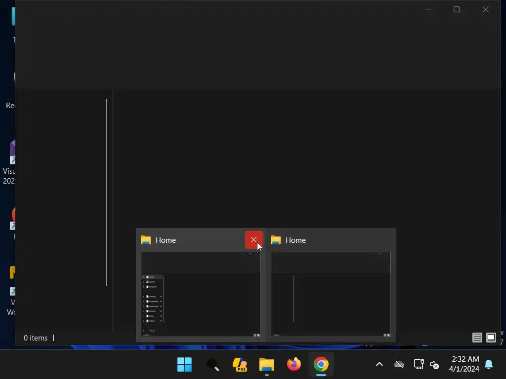Launch Firefox from the taskbar
This screenshot has height=379, width=506.
pyautogui.click(x=294, y=365)
